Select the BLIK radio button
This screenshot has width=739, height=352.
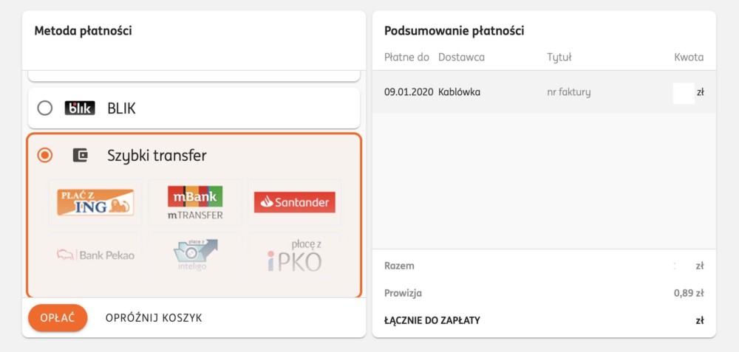coord(45,108)
